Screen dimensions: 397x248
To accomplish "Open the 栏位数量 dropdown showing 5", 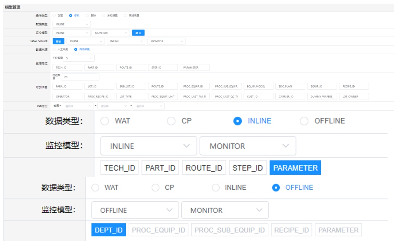I will coord(79,58).
